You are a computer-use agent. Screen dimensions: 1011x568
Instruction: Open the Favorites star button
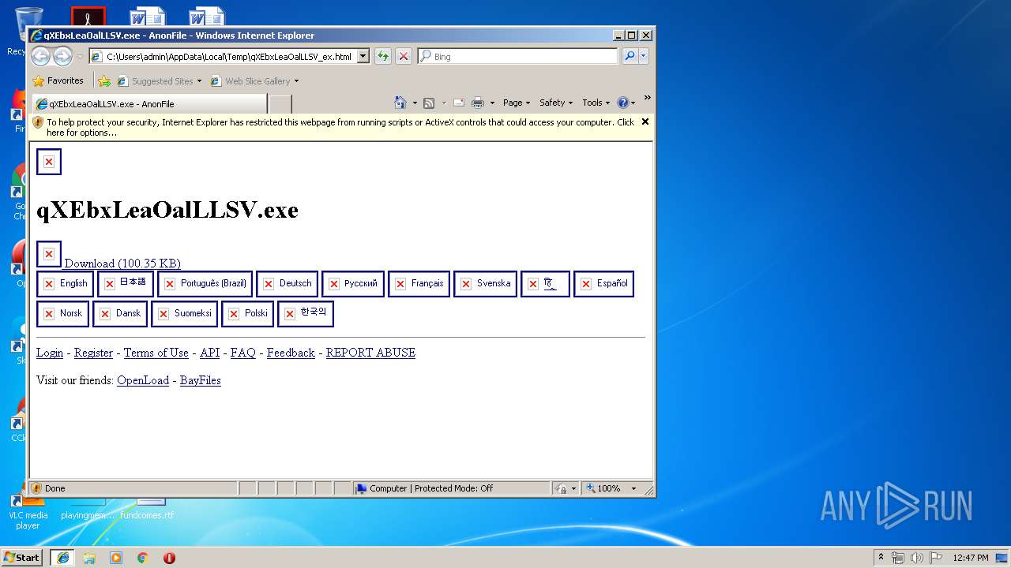click(x=58, y=80)
